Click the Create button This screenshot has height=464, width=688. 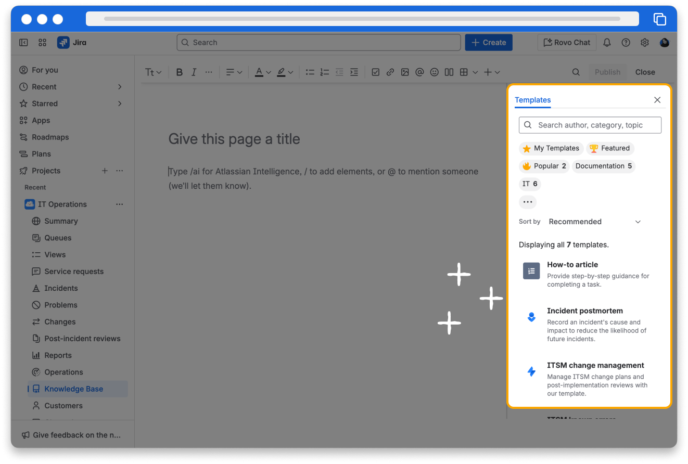click(489, 43)
